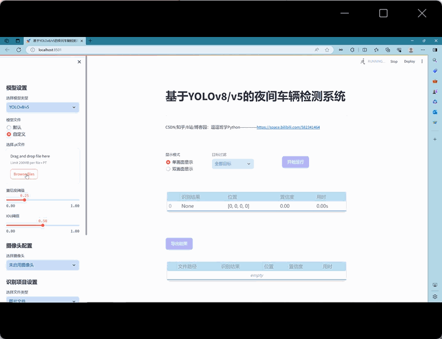Choose 双画面显示 display mode

[168, 169]
